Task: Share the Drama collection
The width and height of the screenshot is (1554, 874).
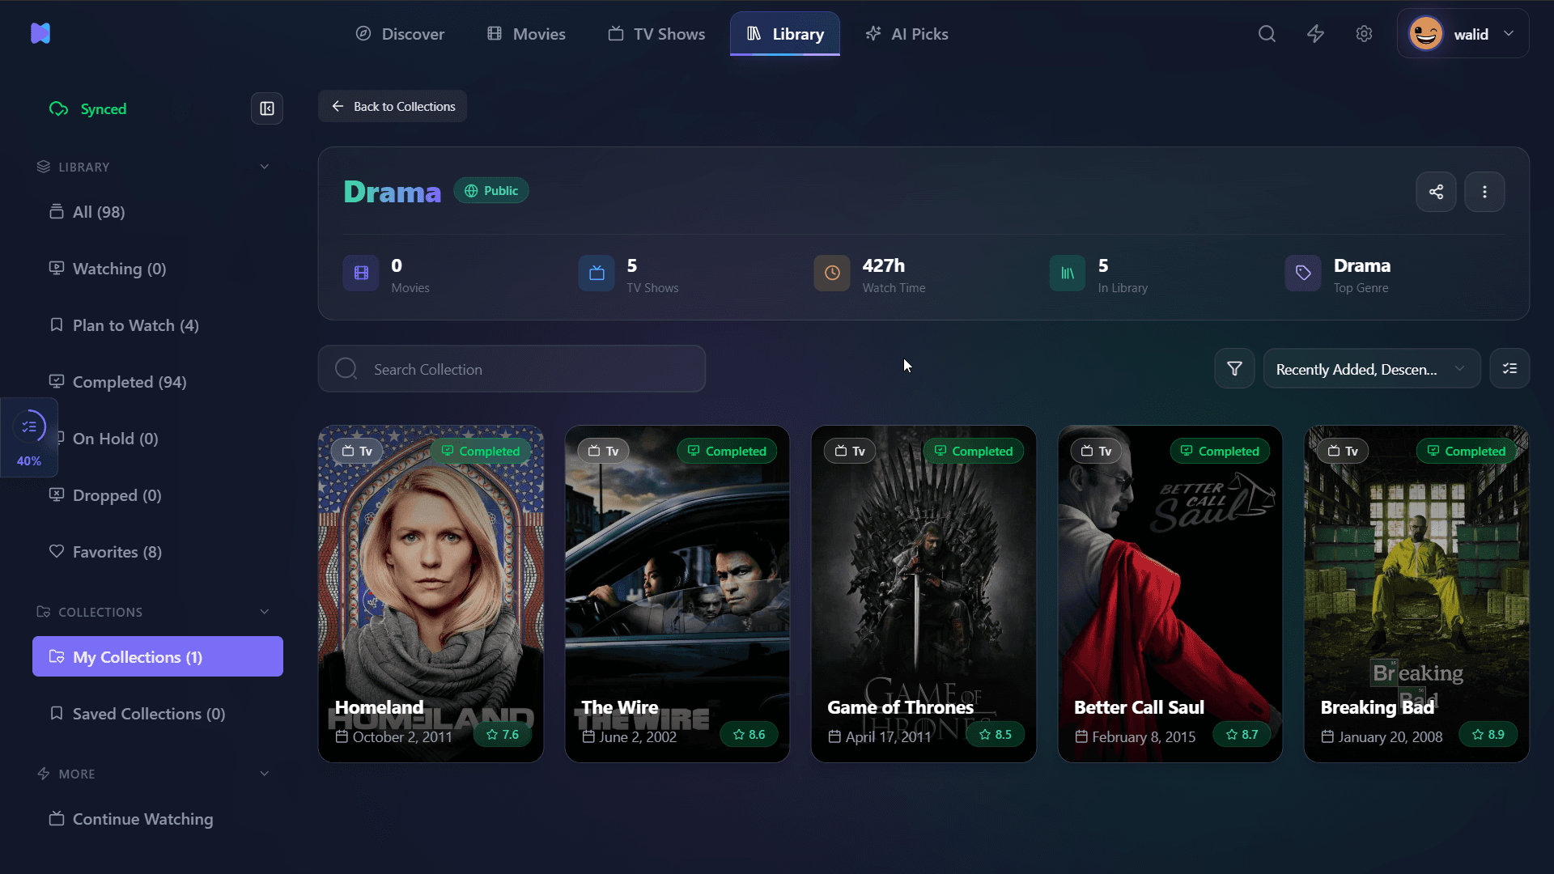Action: coord(1436,192)
